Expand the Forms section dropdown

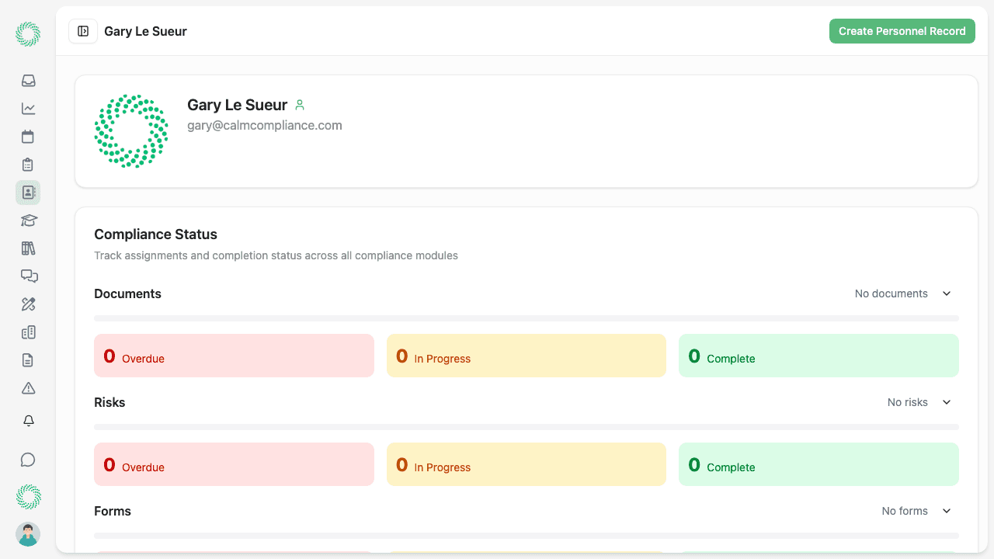tap(946, 511)
